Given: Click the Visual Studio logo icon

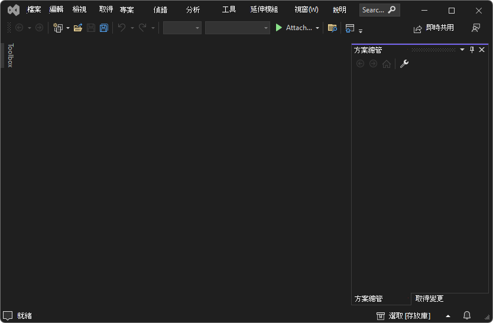Looking at the screenshot, I should click(x=14, y=10).
